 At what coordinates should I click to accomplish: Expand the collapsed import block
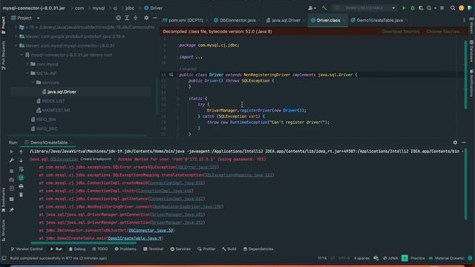click(198, 57)
